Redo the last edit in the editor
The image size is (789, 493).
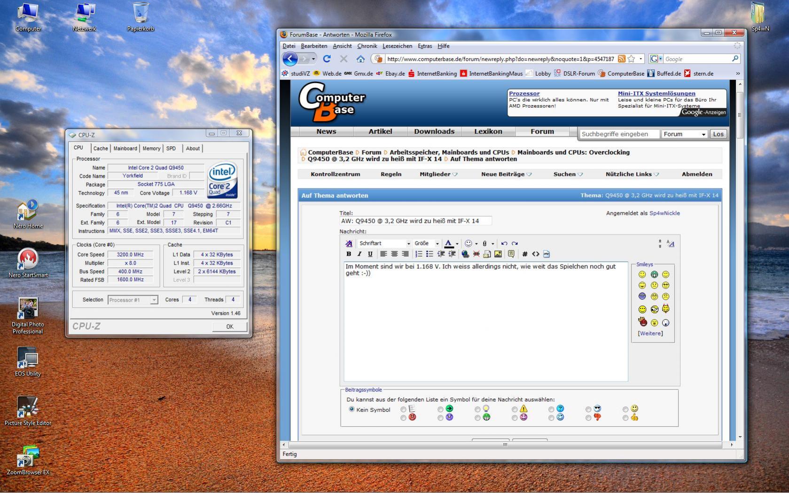pyautogui.click(x=515, y=243)
